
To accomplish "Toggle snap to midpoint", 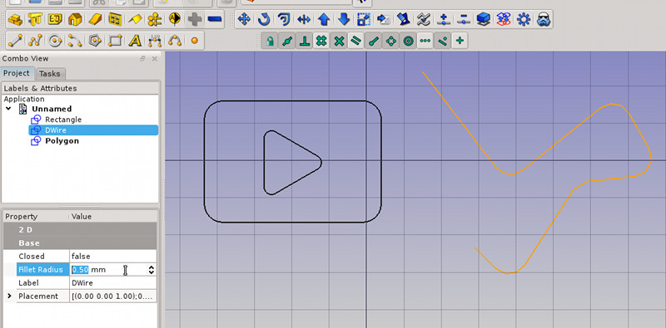I will pos(287,42).
